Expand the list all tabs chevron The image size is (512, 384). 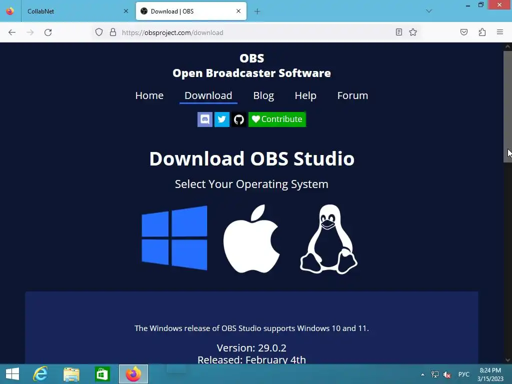point(428,11)
